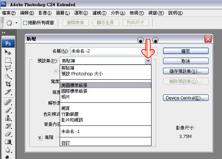Click the 名稱 name input field
The width and height of the screenshot is (222, 159).
point(114,51)
